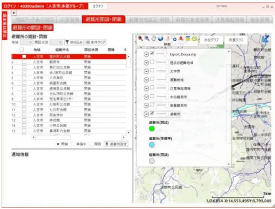Image resolution: width=275 pixels, height=209 pixels.
Task: Adjust the Export_Dosya.shp opacity slider
Action: (162, 54)
